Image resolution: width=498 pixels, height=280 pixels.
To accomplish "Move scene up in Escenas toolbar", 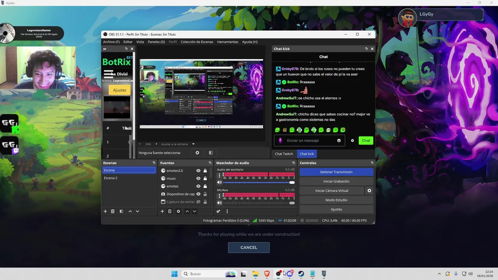I will [x=130, y=211].
